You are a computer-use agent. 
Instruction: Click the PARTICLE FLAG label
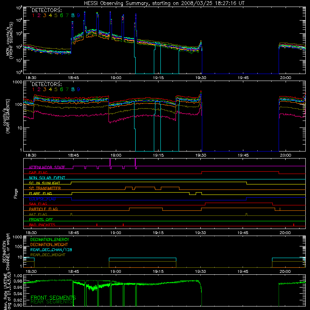coord(43,209)
